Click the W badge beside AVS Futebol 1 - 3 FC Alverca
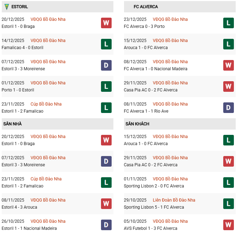 229,225
